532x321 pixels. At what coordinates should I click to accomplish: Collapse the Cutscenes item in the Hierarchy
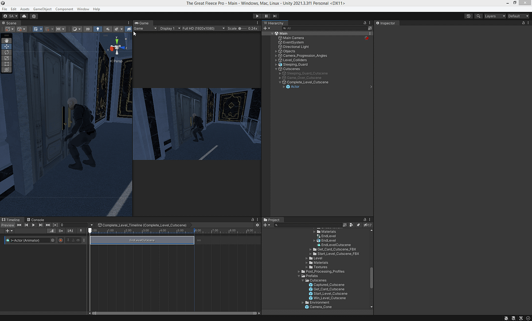pyautogui.click(x=276, y=69)
